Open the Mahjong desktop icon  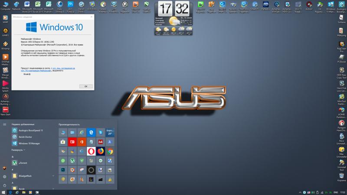(x=341, y=32)
